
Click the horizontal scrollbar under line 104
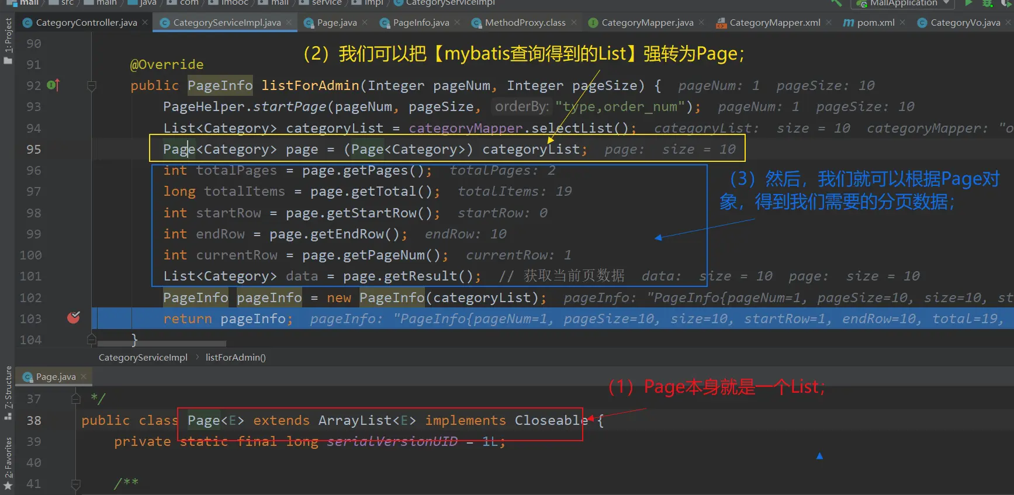(x=161, y=344)
